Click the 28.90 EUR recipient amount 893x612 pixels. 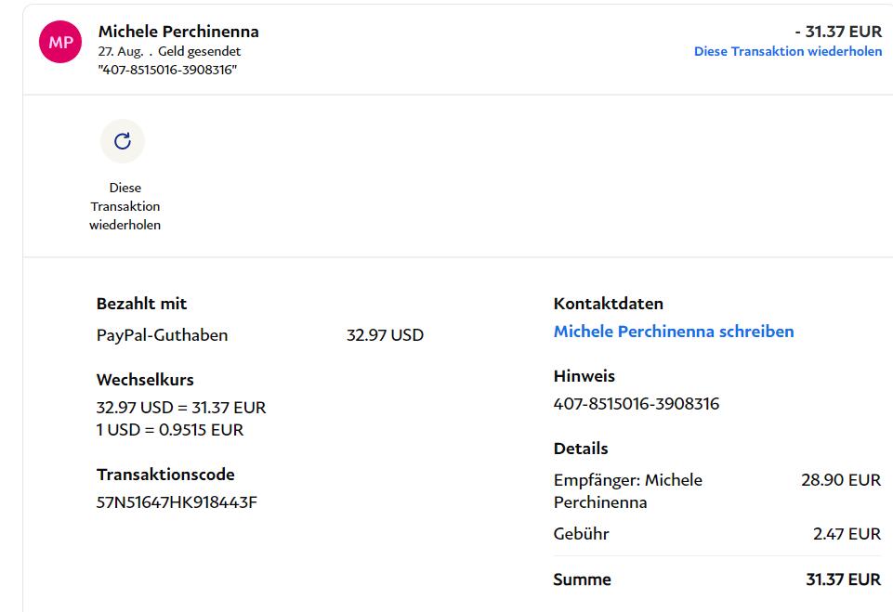pyautogui.click(x=840, y=480)
